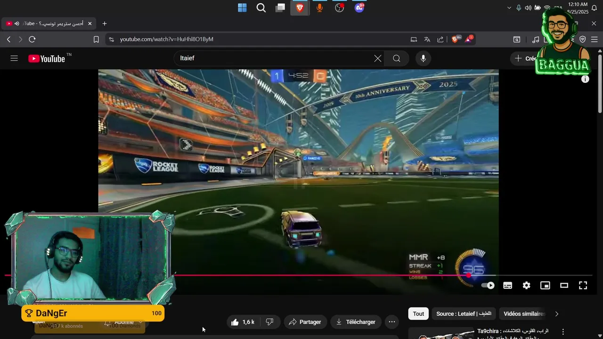Run search with the magnifier button
Image resolution: width=603 pixels, height=339 pixels.
tap(397, 58)
